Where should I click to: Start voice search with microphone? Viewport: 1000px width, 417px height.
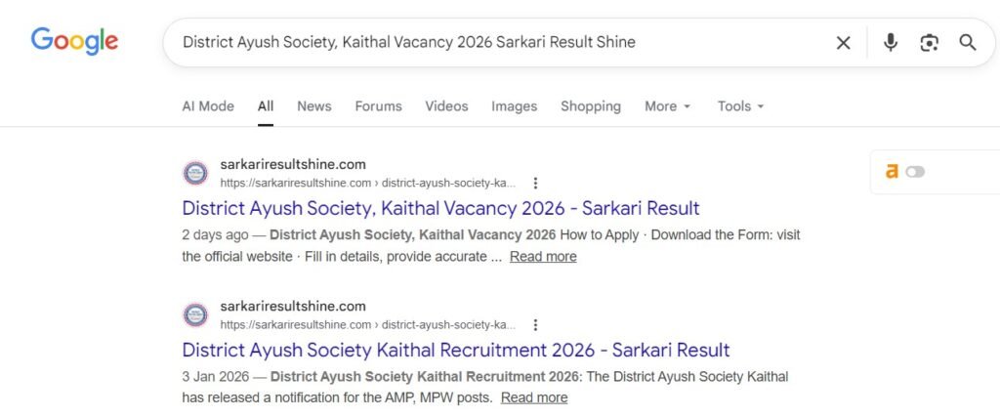pos(890,43)
